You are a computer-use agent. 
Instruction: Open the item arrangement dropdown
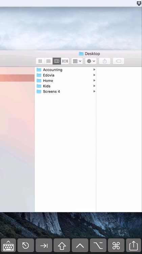click(x=77, y=61)
